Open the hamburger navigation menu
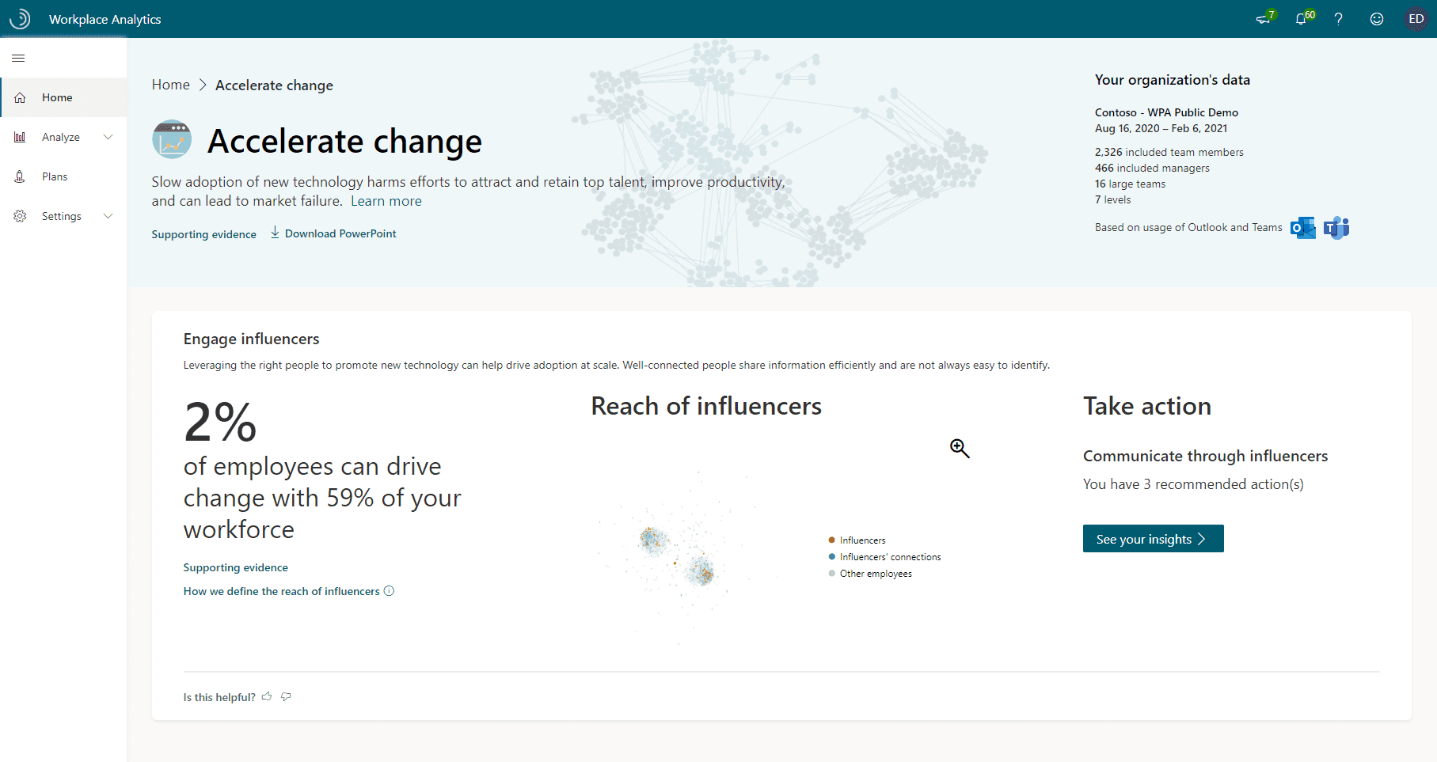This screenshot has width=1437, height=762. 18,58
